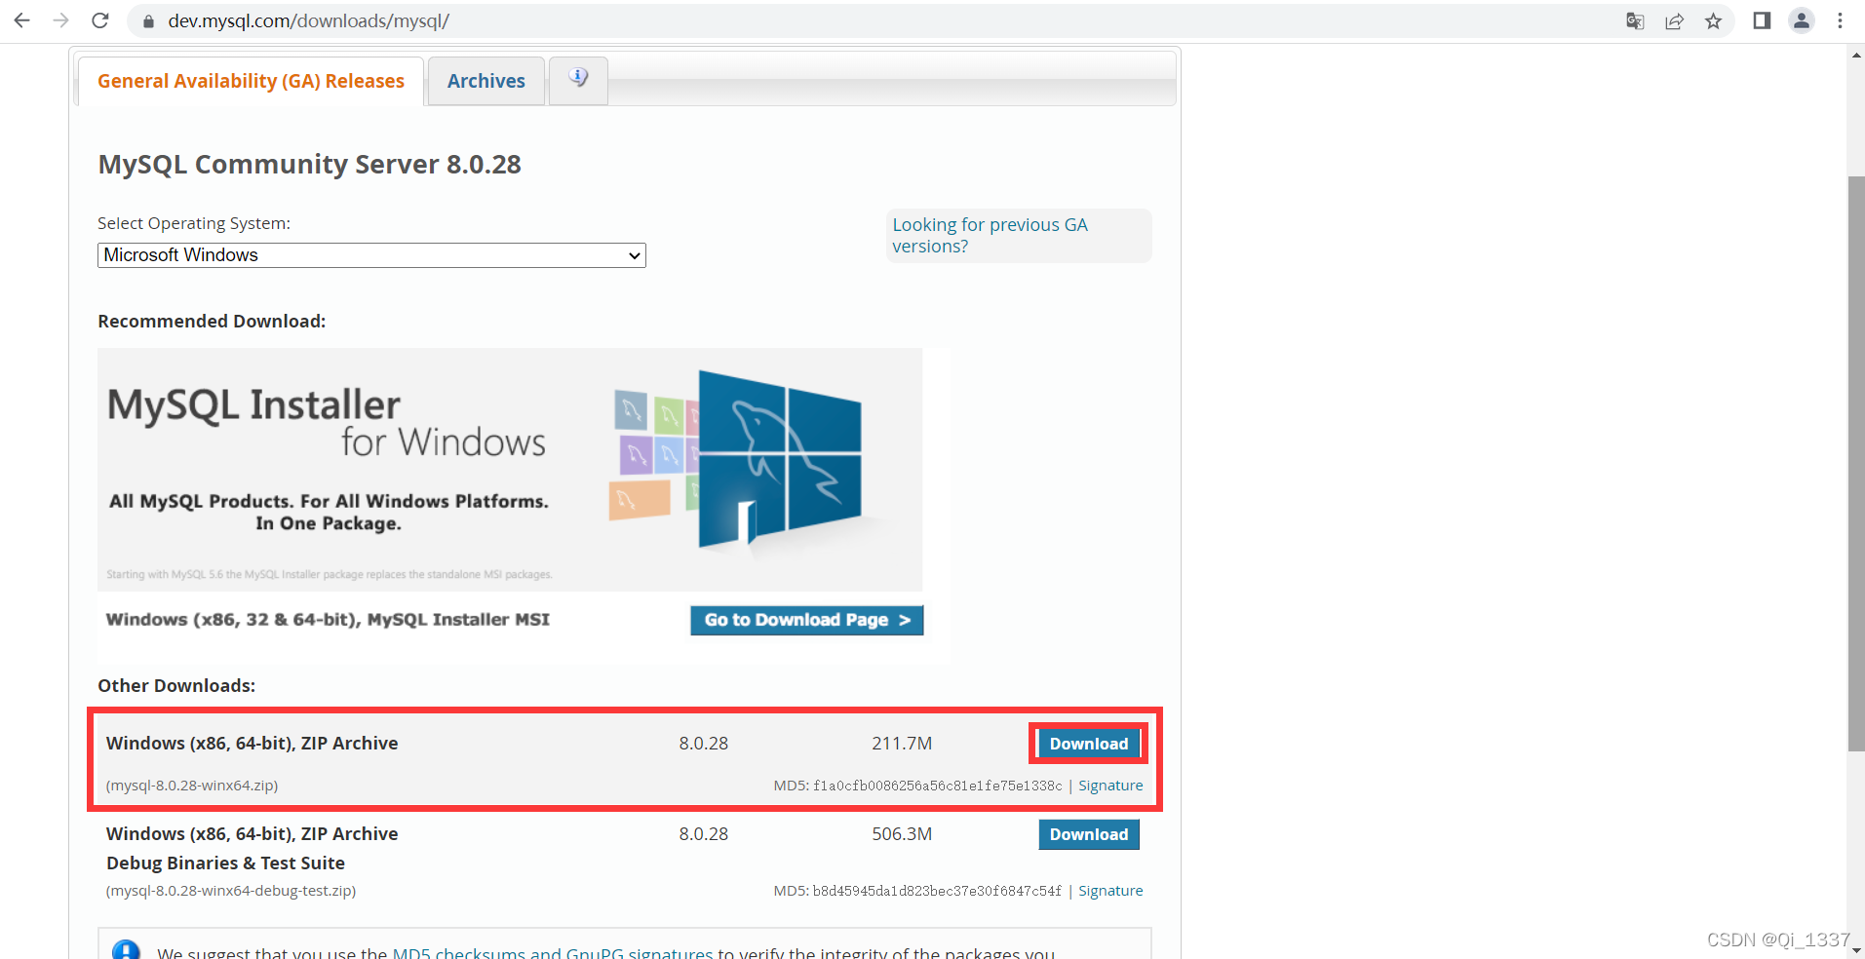Image resolution: width=1865 pixels, height=959 pixels.
Task: Click the MD5 hash f1a0cfb0086256a56c81e1fe75e1338c
Action: pyautogui.click(x=938, y=786)
